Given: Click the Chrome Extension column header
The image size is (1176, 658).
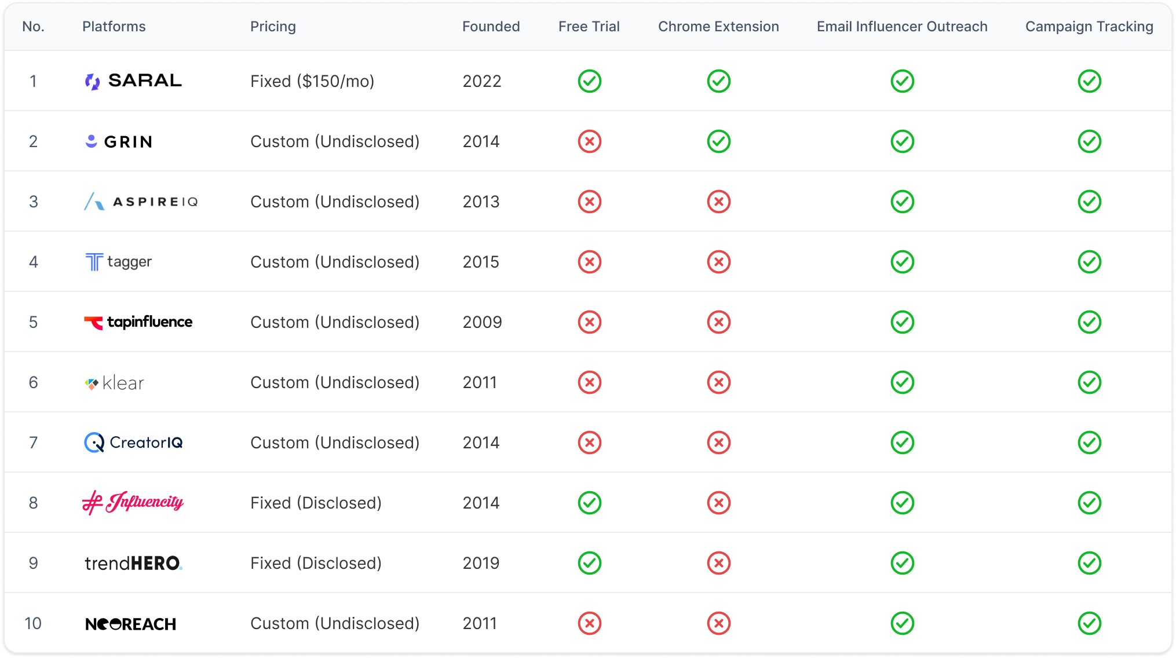Looking at the screenshot, I should (718, 27).
